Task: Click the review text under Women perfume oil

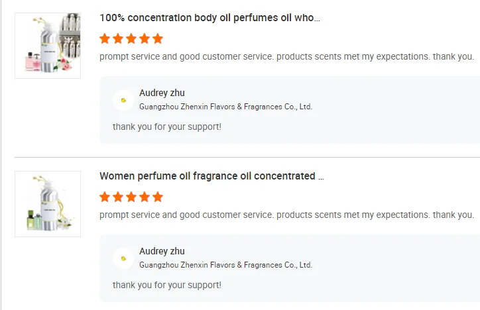Action: click(286, 215)
